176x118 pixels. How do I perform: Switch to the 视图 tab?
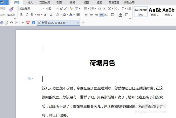86,2
